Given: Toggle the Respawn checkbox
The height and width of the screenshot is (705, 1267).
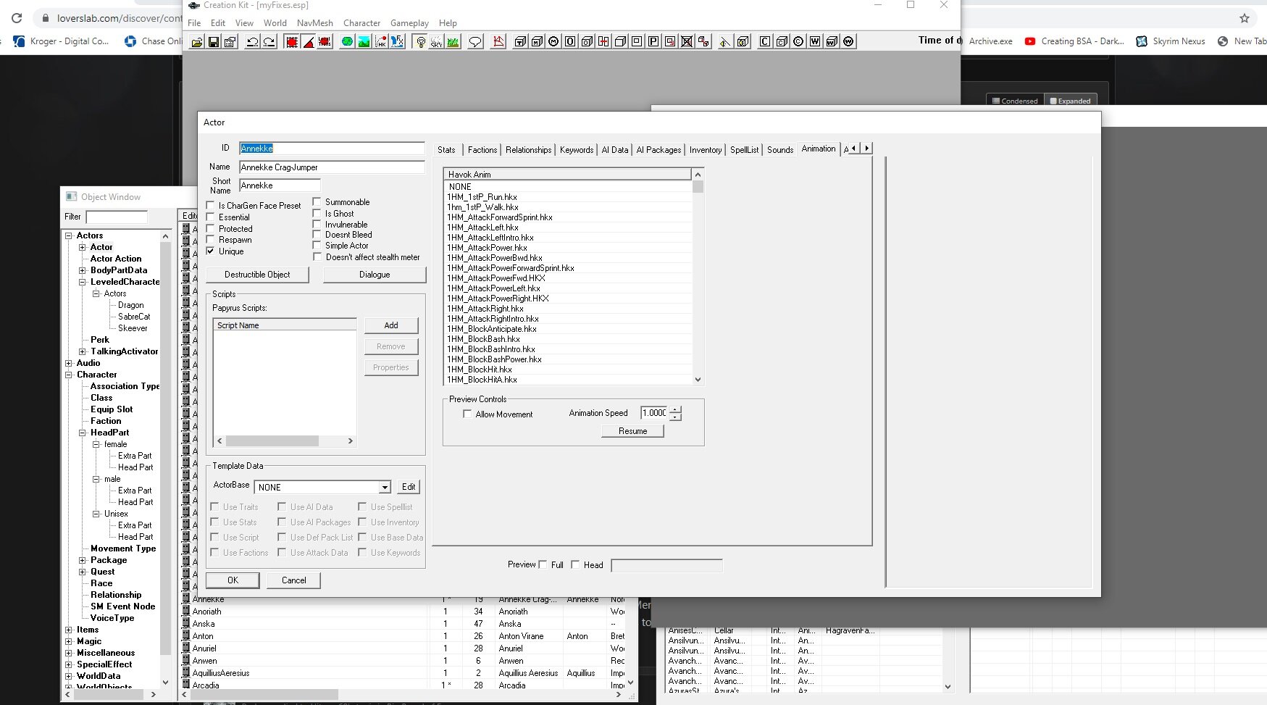Looking at the screenshot, I should tap(211, 240).
